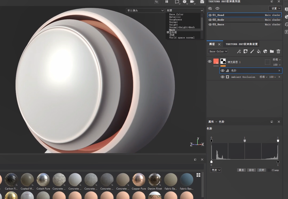The width and height of the screenshot is (288, 199).
Task: Click the 重启 button in levels
Action: (x=241, y=170)
